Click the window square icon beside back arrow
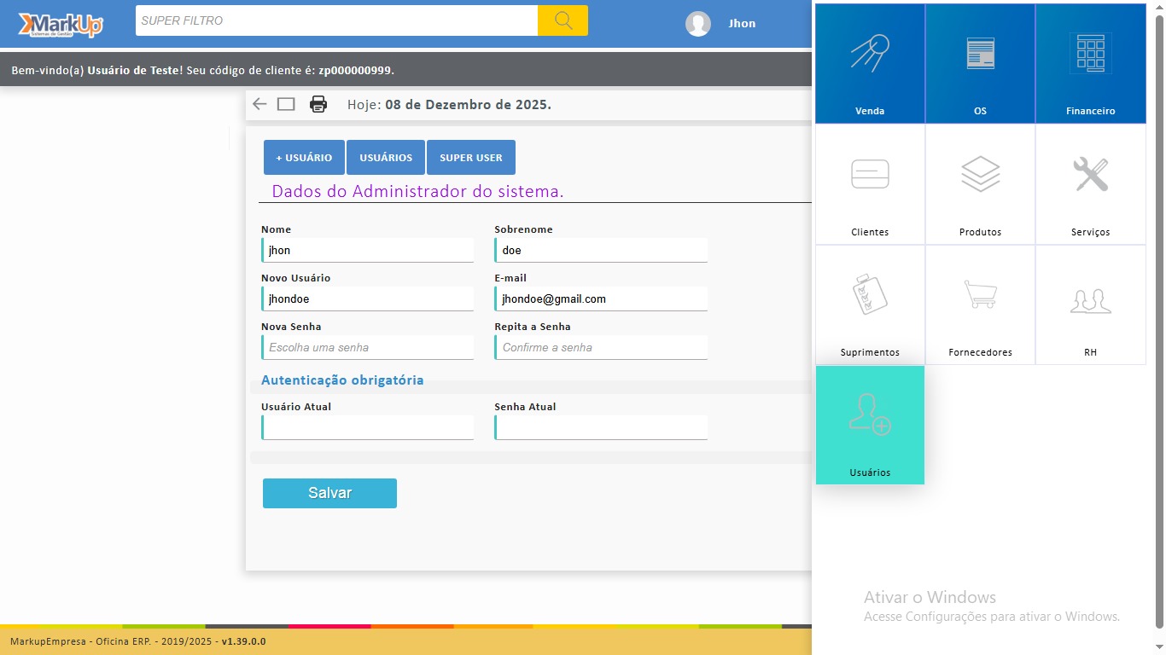 286,104
